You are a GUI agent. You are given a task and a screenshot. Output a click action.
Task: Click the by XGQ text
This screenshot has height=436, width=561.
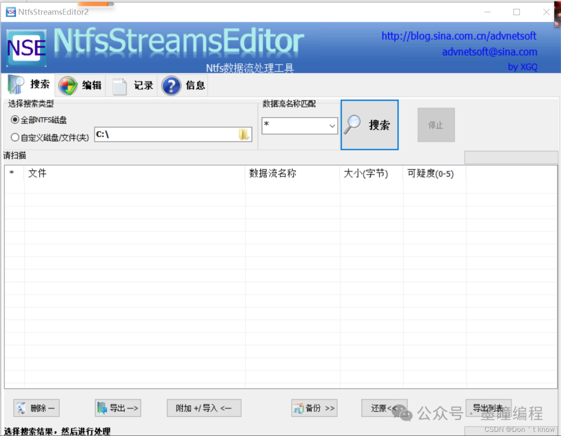click(x=523, y=67)
